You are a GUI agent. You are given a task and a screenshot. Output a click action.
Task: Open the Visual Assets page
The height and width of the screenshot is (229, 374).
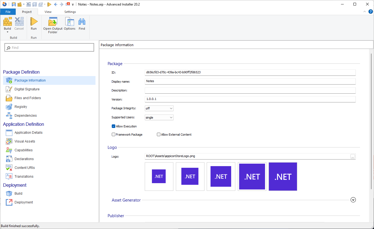point(25,141)
